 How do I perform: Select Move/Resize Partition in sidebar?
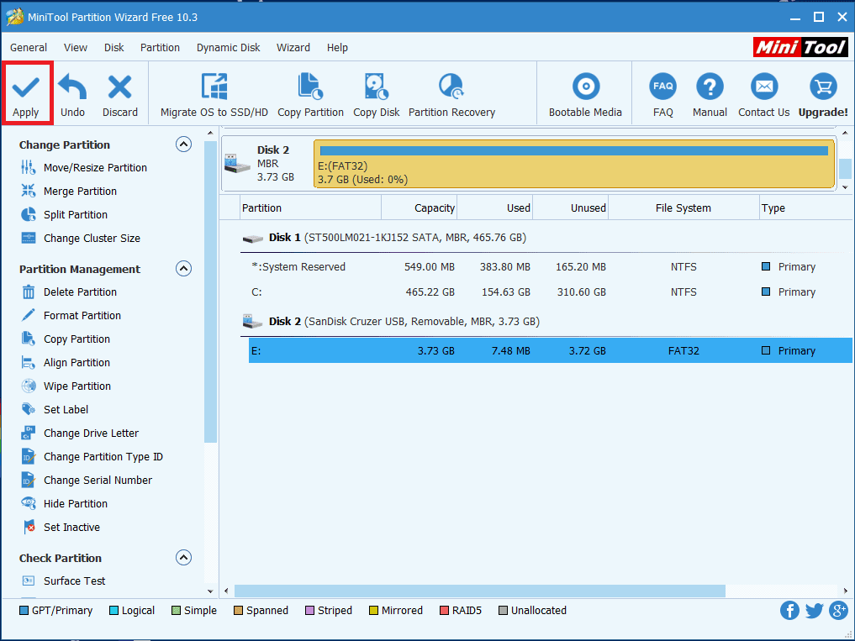83,167
